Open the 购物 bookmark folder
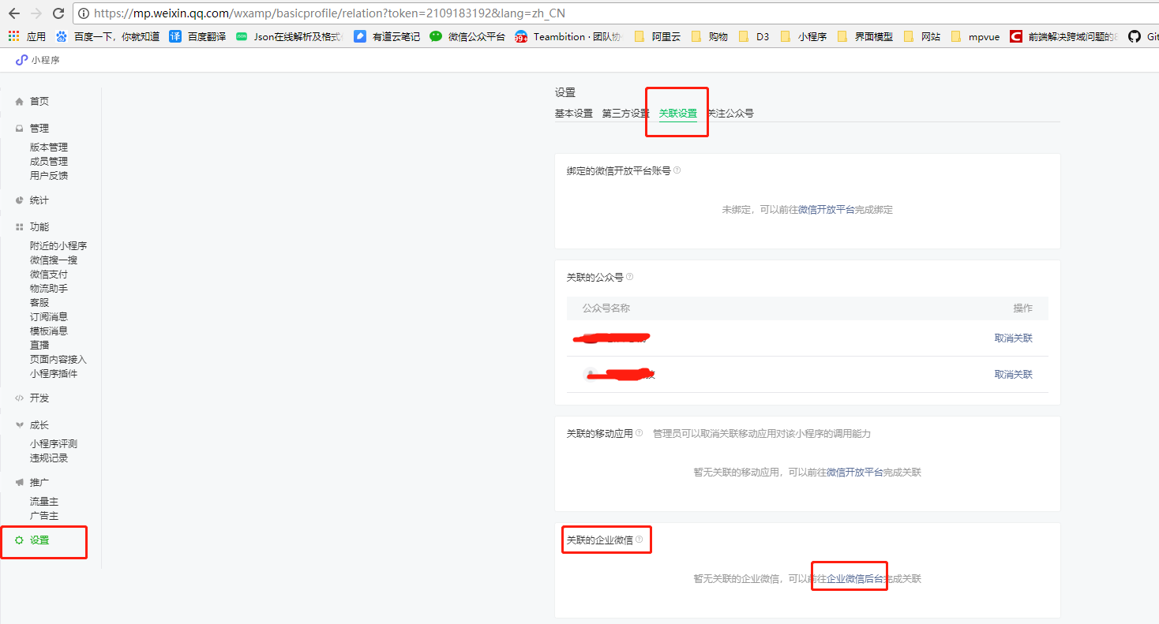 709,36
